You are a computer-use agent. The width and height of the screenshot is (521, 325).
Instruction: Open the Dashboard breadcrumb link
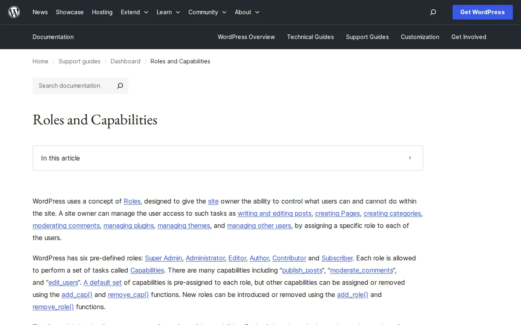tap(125, 61)
